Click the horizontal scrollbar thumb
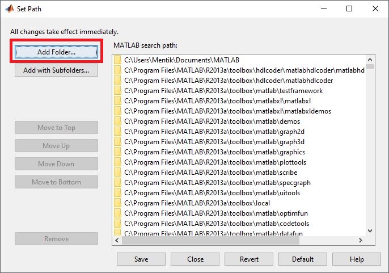 (x=210, y=240)
